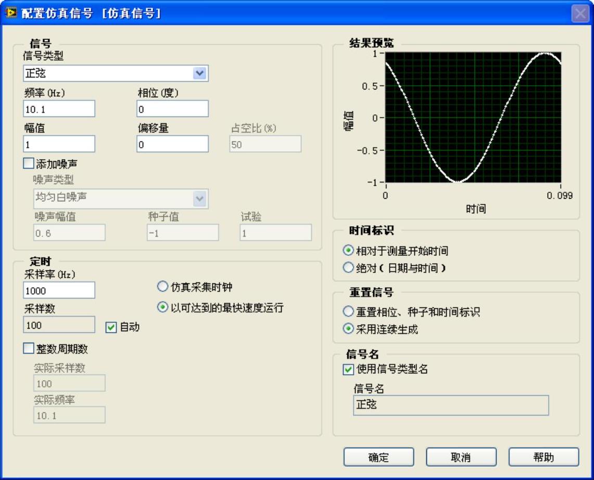The image size is (594, 480).
Task: Click the 采样率 (Hz) field showing 1000
Action: [59, 290]
